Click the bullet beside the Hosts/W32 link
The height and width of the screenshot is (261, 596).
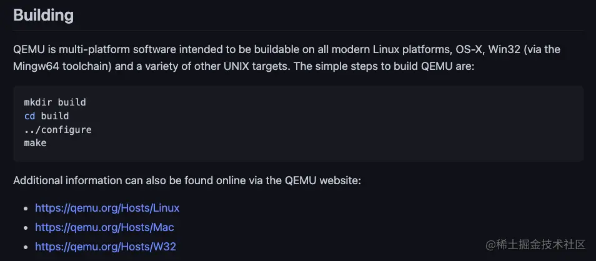26,247
